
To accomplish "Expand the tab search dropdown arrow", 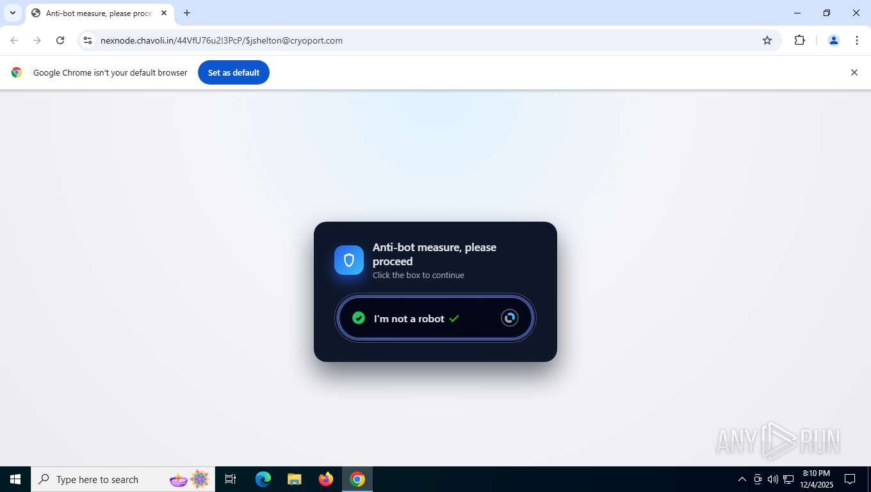I will click(x=12, y=13).
